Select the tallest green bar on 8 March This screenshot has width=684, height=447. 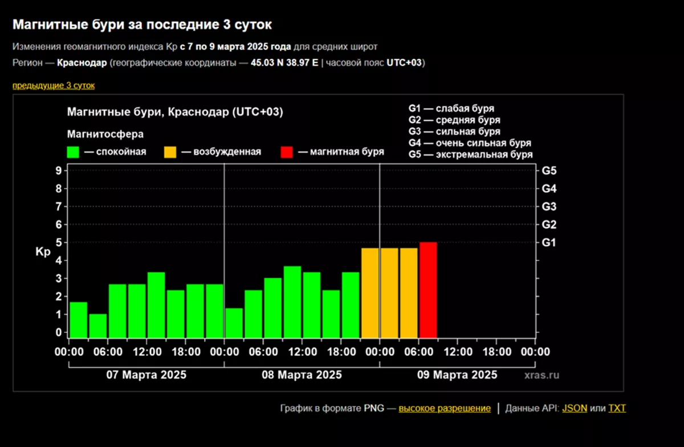[292, 302]
